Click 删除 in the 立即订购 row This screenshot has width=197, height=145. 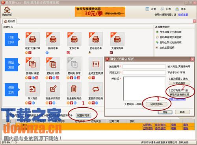click(186, 128)
